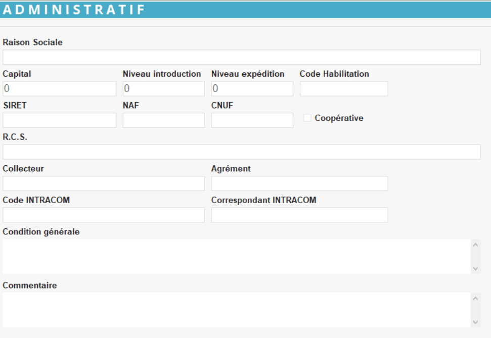491x338 pixels.
Task: Focus the Niveau expédition field
Action: pos(252,89)
